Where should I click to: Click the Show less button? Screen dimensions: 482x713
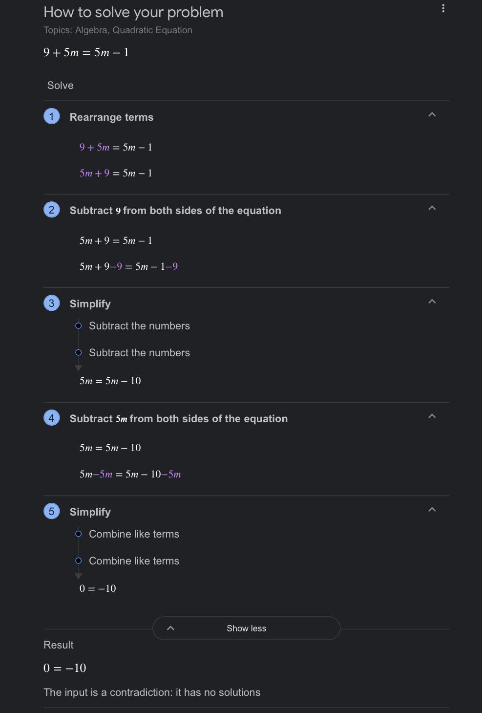tap(246, 628)
